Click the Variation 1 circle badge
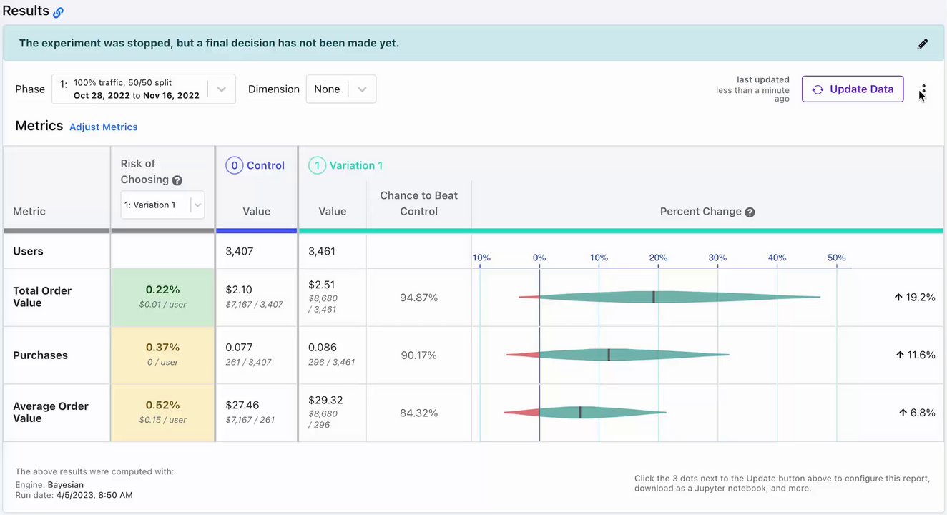The height and width of the screenshot is (515, 947). pos(317,165)
